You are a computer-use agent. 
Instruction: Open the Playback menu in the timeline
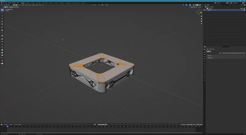pos(6,125)
